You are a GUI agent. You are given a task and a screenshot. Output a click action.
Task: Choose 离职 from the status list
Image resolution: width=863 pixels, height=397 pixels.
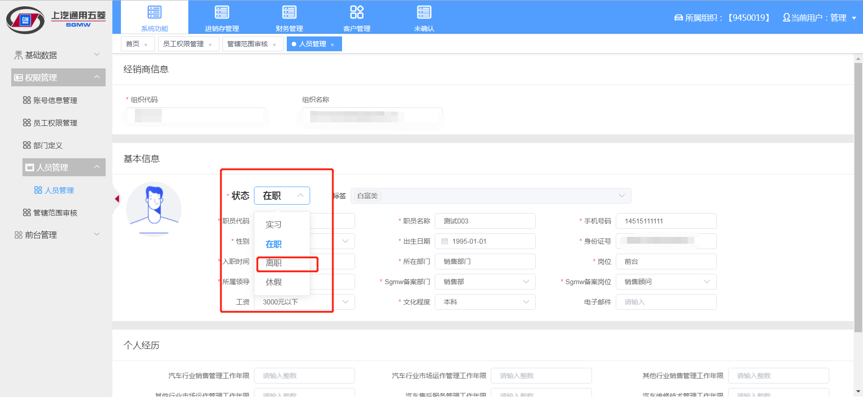point(282,263)
